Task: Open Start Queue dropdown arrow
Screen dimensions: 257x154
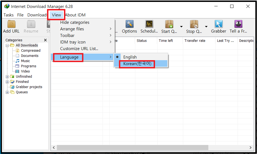Action: pos(181,27)
